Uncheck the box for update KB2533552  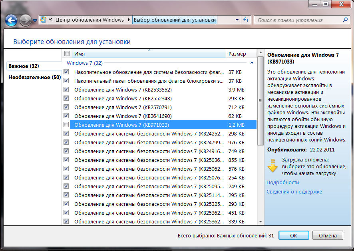click(66, 90)
